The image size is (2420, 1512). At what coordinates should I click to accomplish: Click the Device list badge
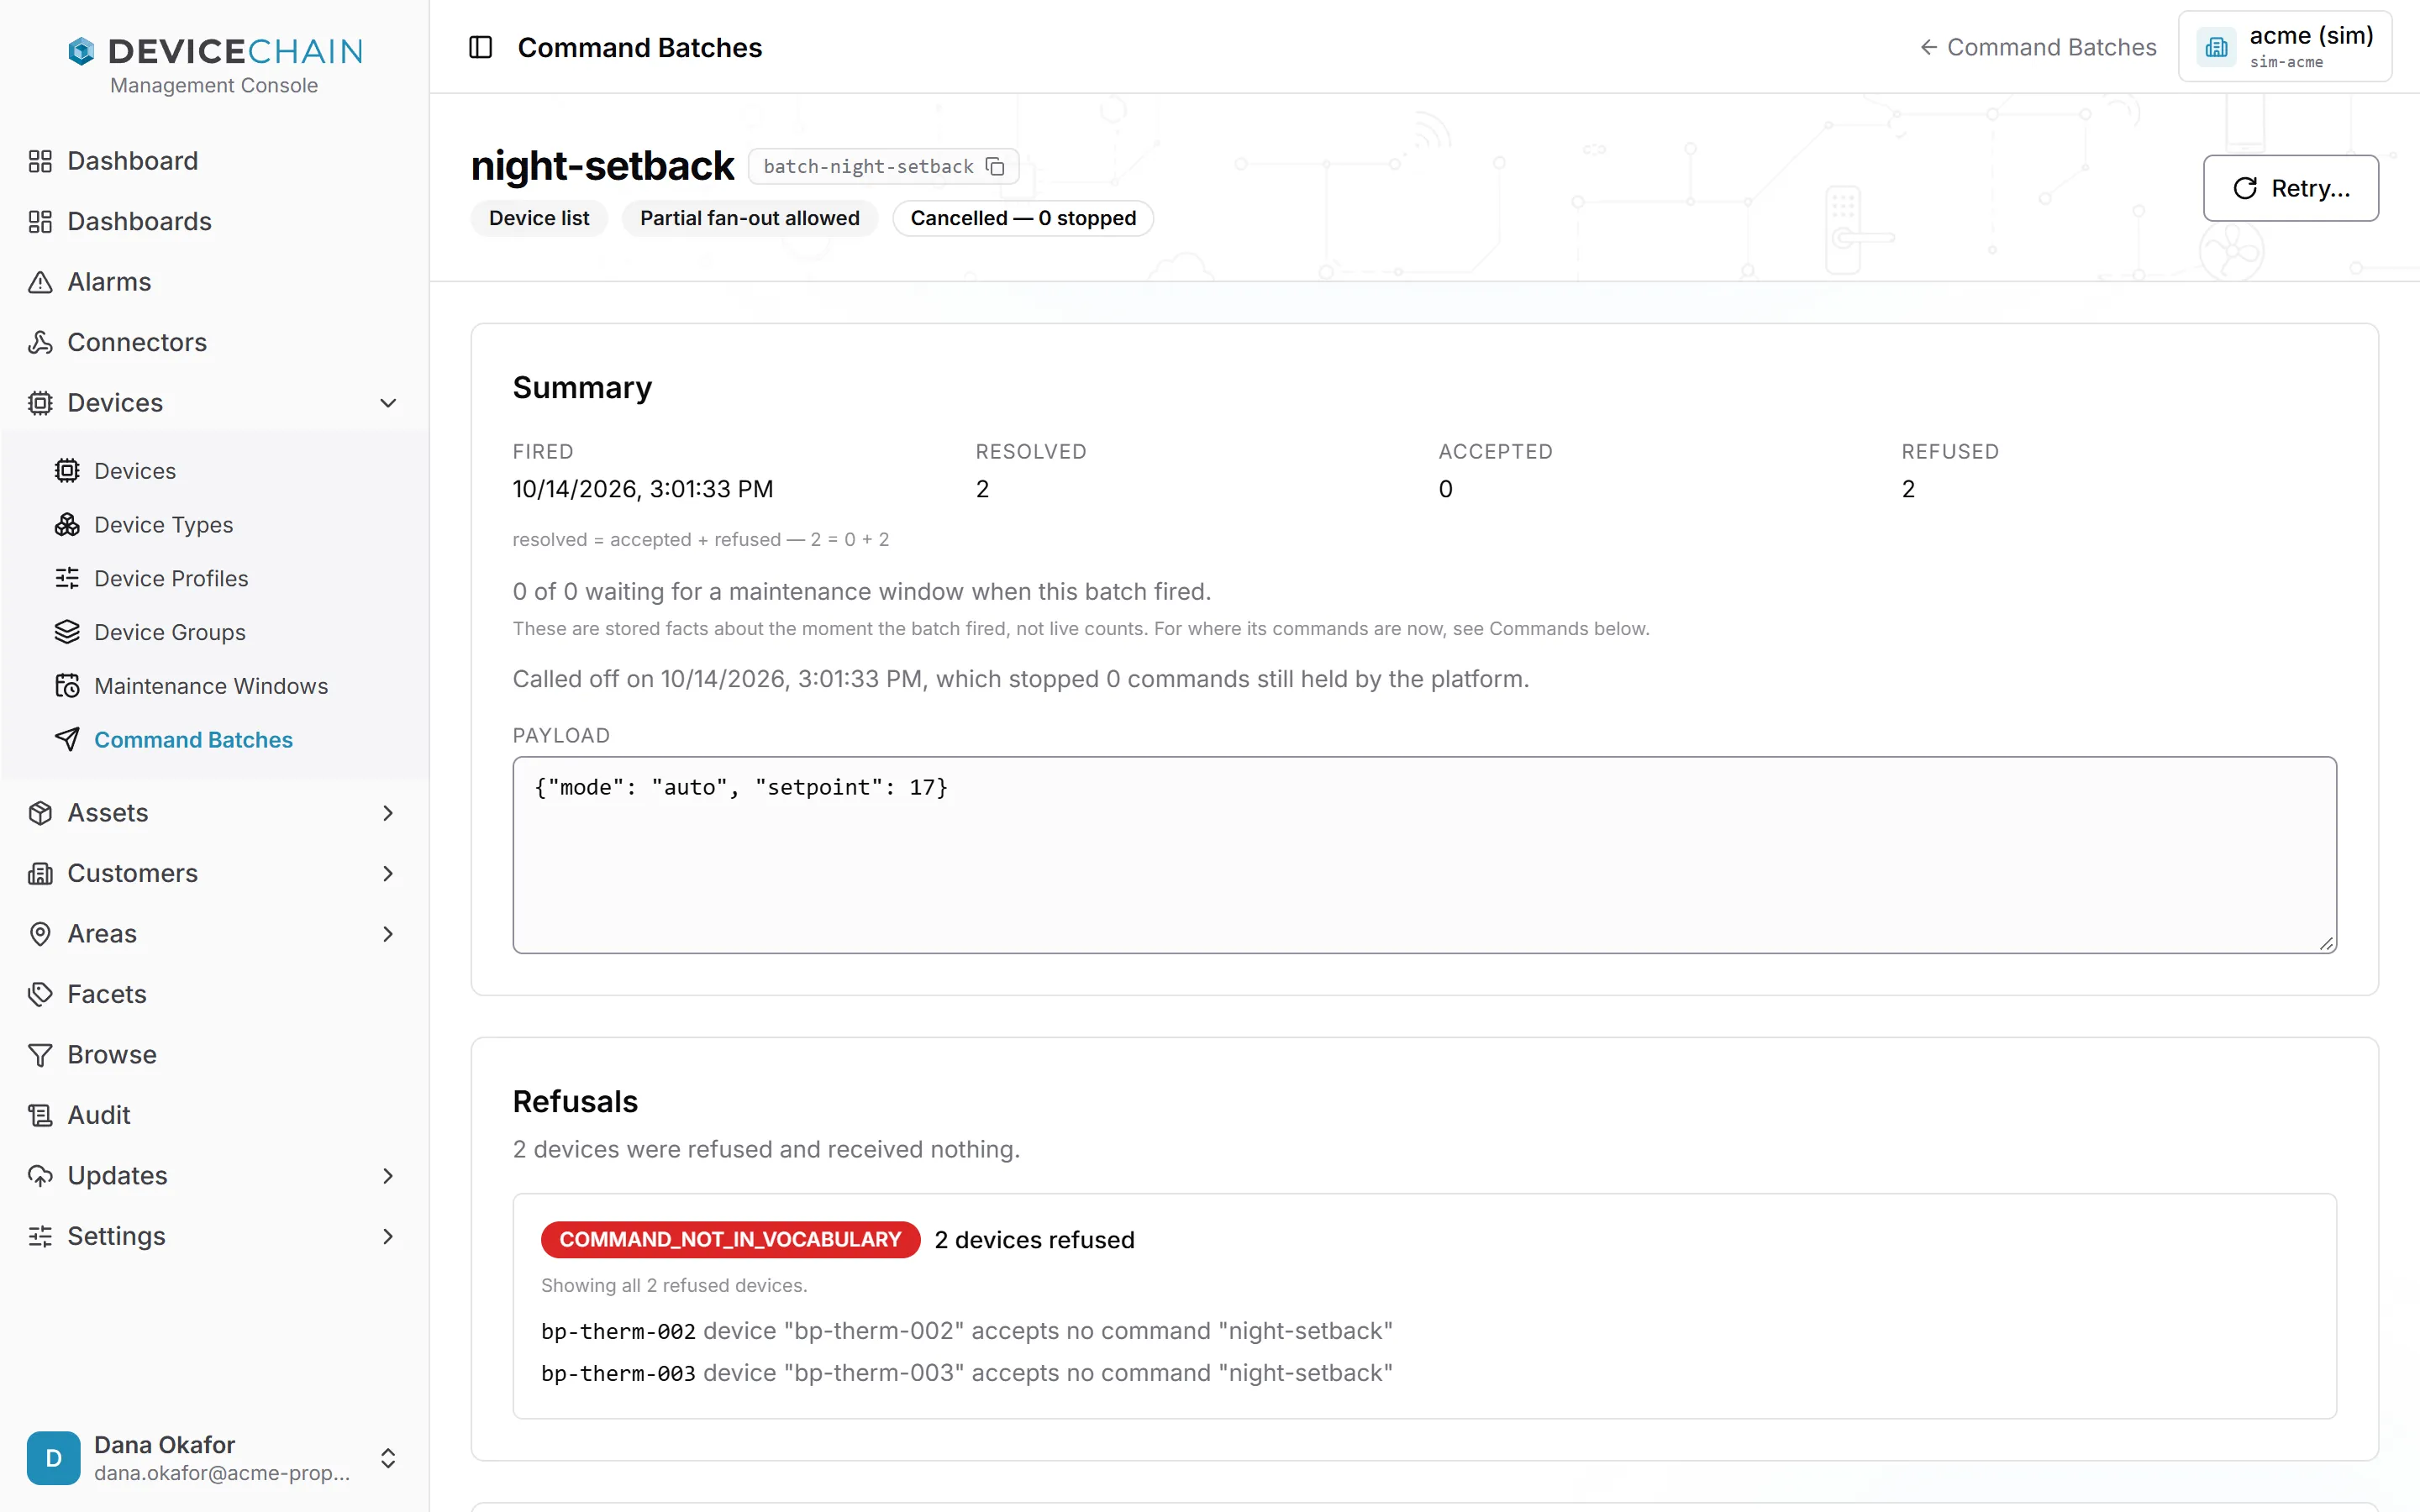(539, 218)
